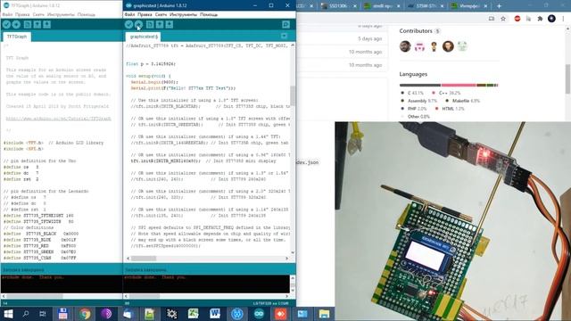The width and height of the screenshot is (571, 321).
Task: Open Chrome from the taskbar
Action: (x=85, y=314)
